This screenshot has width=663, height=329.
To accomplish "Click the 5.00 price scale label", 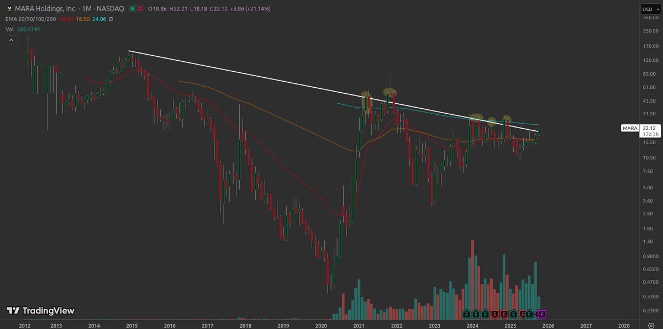I will [648, 187].
